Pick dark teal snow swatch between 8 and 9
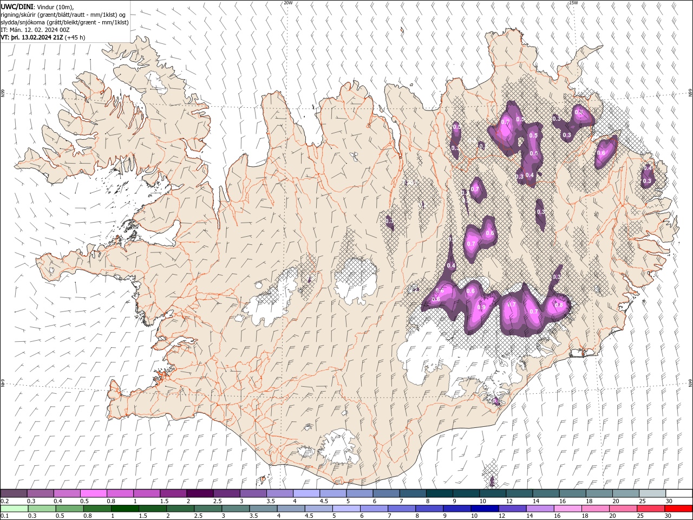Screen dimensions: 693x520 pyautogui.click(x=440, y=493)
